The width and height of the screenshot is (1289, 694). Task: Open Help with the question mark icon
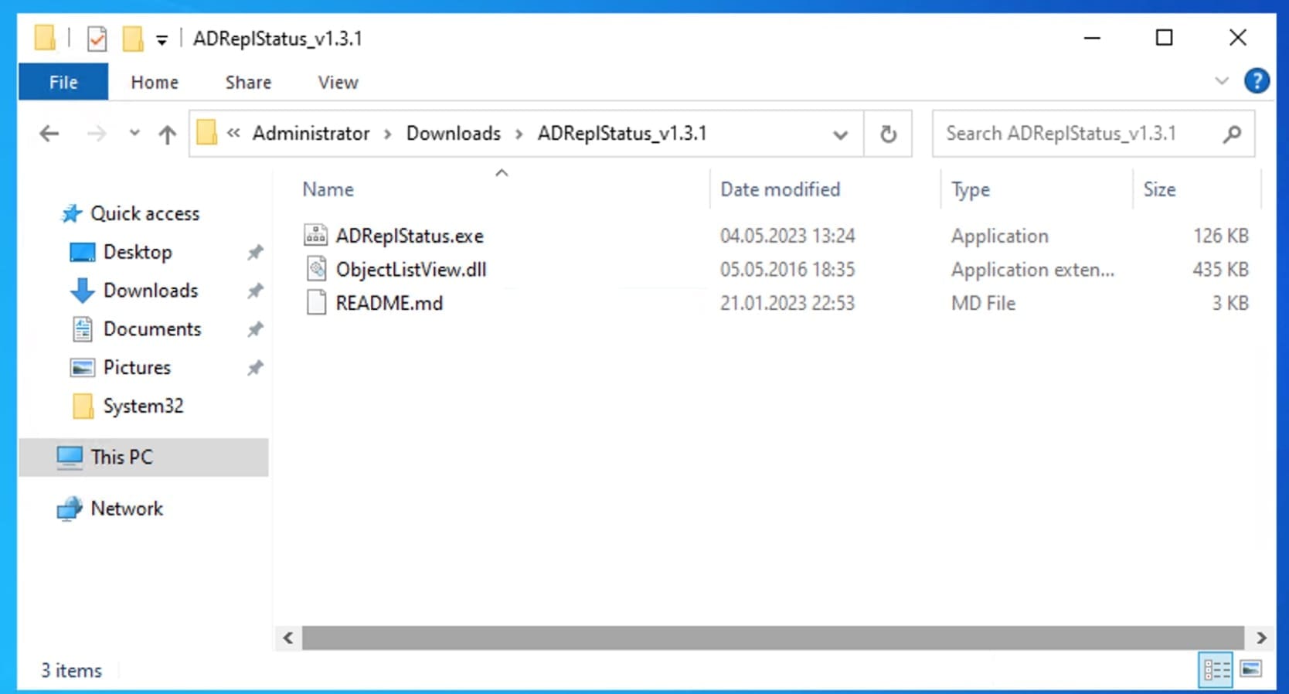coord(1257,80)
